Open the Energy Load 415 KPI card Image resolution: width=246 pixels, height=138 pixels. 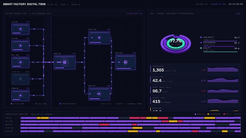(195, 100)
